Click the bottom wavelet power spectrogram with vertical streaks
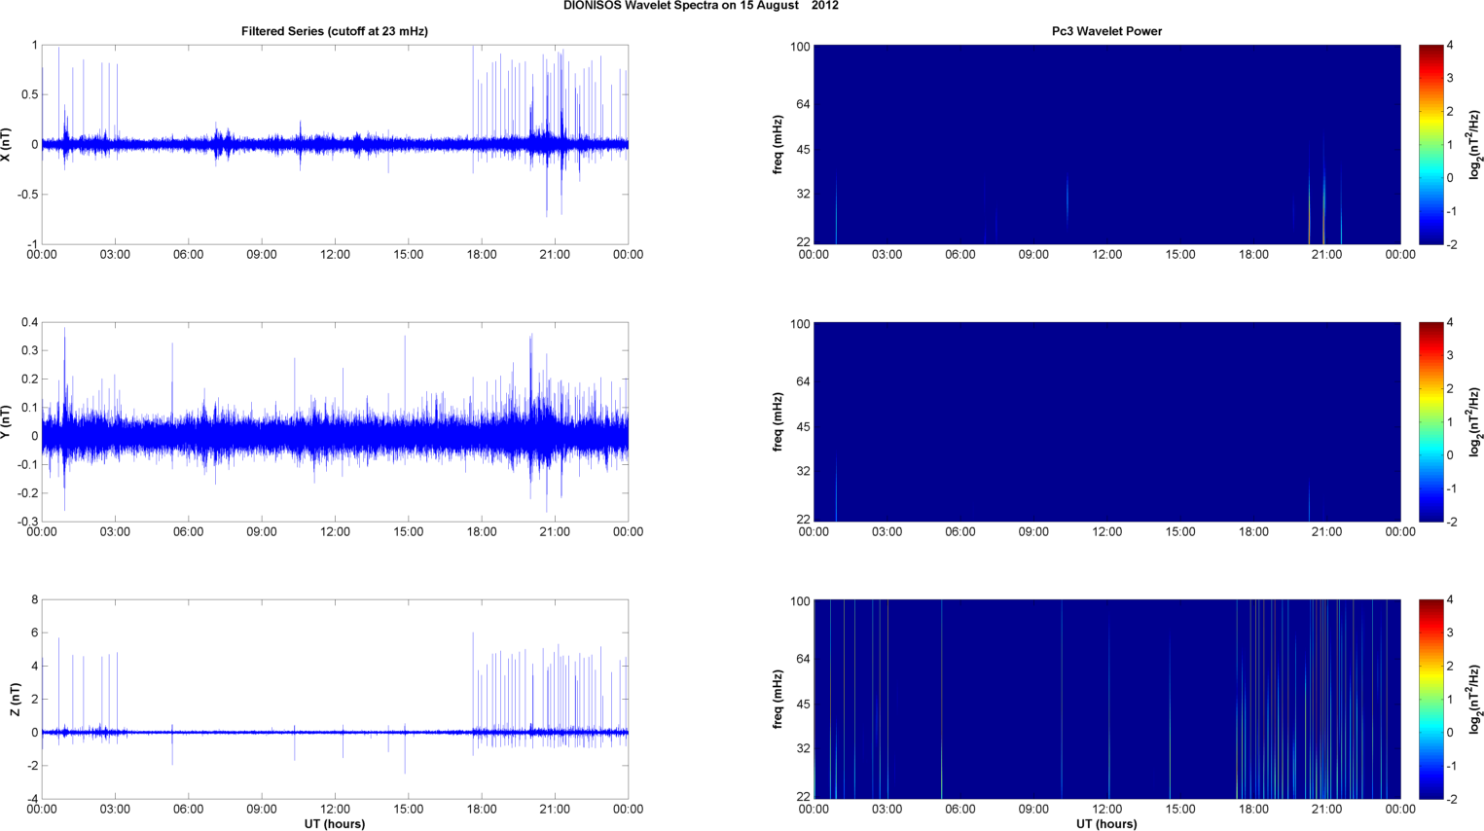The width and height of the screenshot is (1484, 831). click(1106, 699)
